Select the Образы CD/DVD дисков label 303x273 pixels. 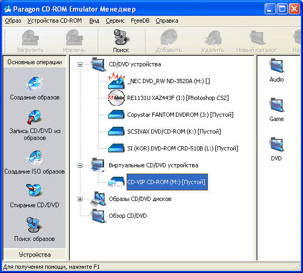pyautogui.click(x=140, y=199)
